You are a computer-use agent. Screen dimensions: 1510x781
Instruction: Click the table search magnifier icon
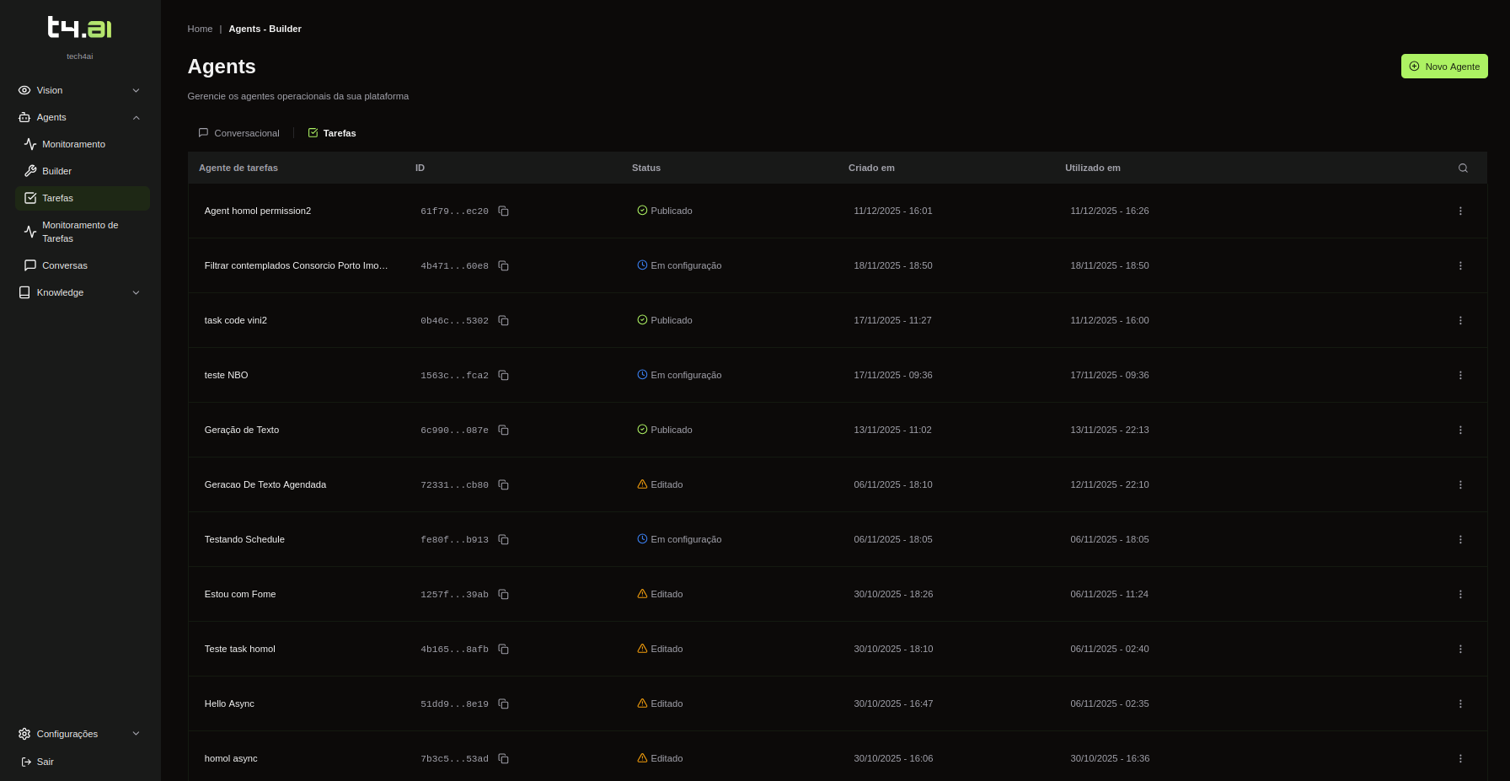pyautogui.click(x=1463, y=168)
